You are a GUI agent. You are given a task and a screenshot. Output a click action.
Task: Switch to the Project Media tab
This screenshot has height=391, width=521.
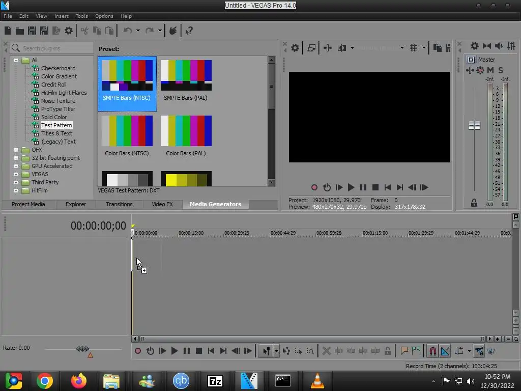[28, 204]
